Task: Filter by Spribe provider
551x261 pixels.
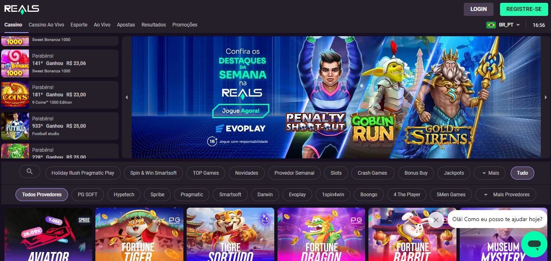Action: (157, 195)
